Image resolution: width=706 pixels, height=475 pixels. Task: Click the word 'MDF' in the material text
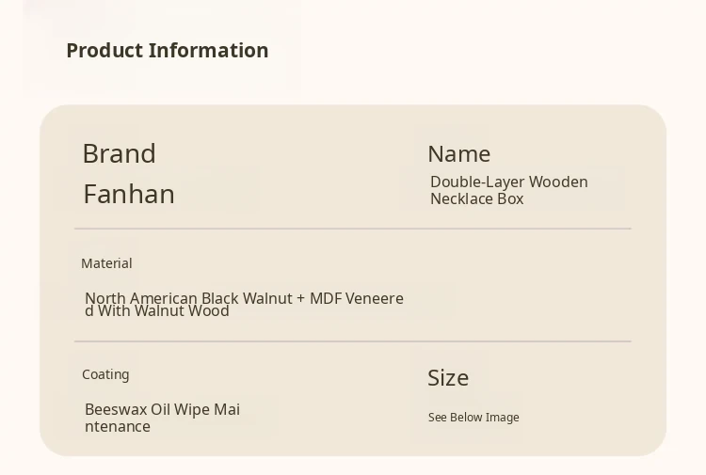pos(326,297)
